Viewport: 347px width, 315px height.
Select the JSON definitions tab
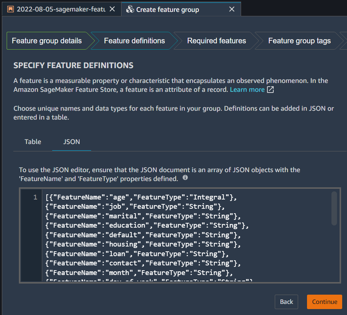coord(71,142)
